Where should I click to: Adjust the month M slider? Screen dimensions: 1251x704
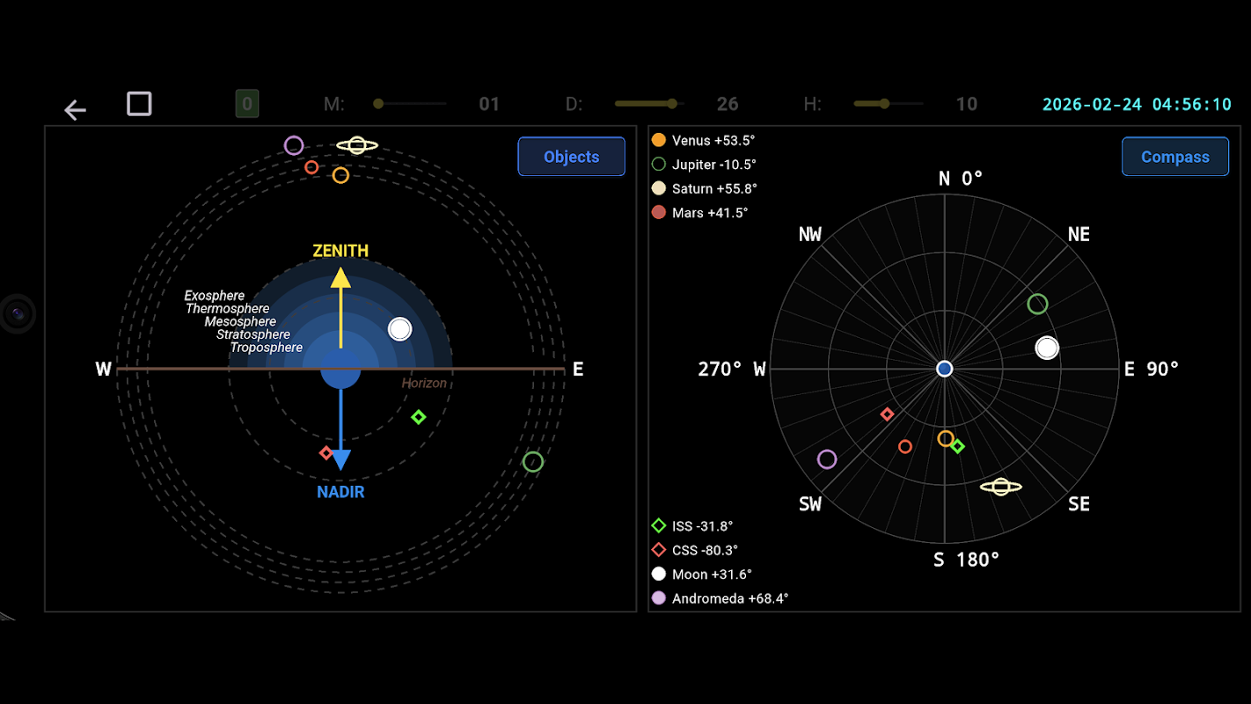click(x=411, y=104)
